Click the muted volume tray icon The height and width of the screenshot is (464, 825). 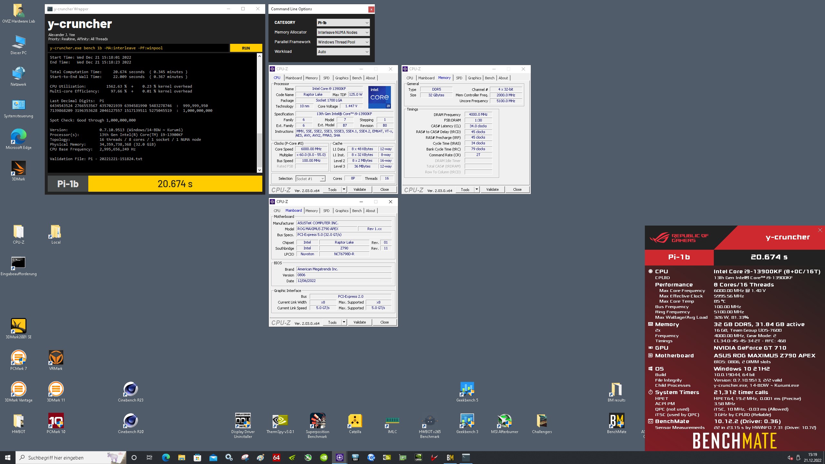click(x=790, y=458)
